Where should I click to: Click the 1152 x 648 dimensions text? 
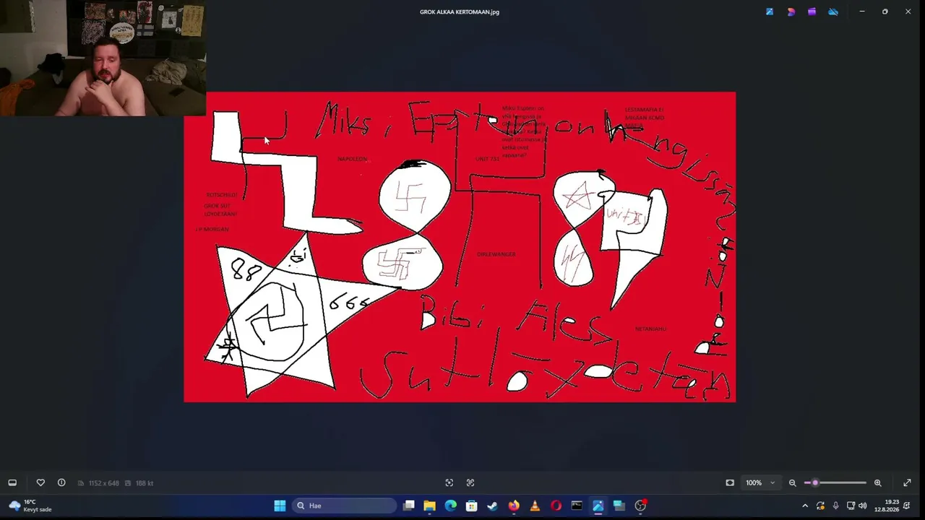coord(103,483)
